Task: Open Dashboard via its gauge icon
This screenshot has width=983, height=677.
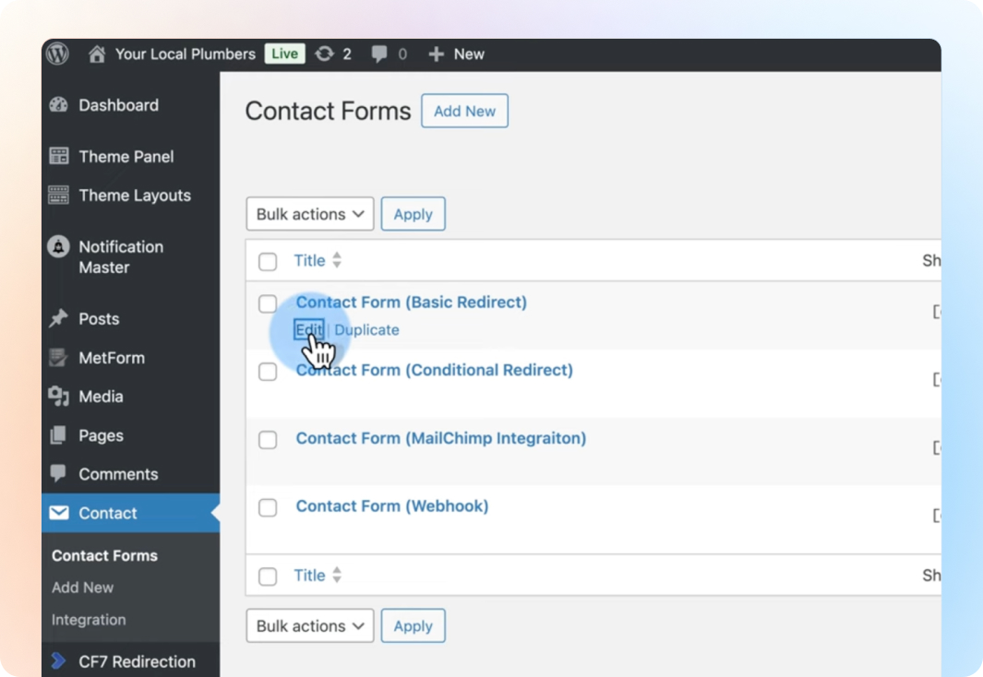Action: point(59,105)
